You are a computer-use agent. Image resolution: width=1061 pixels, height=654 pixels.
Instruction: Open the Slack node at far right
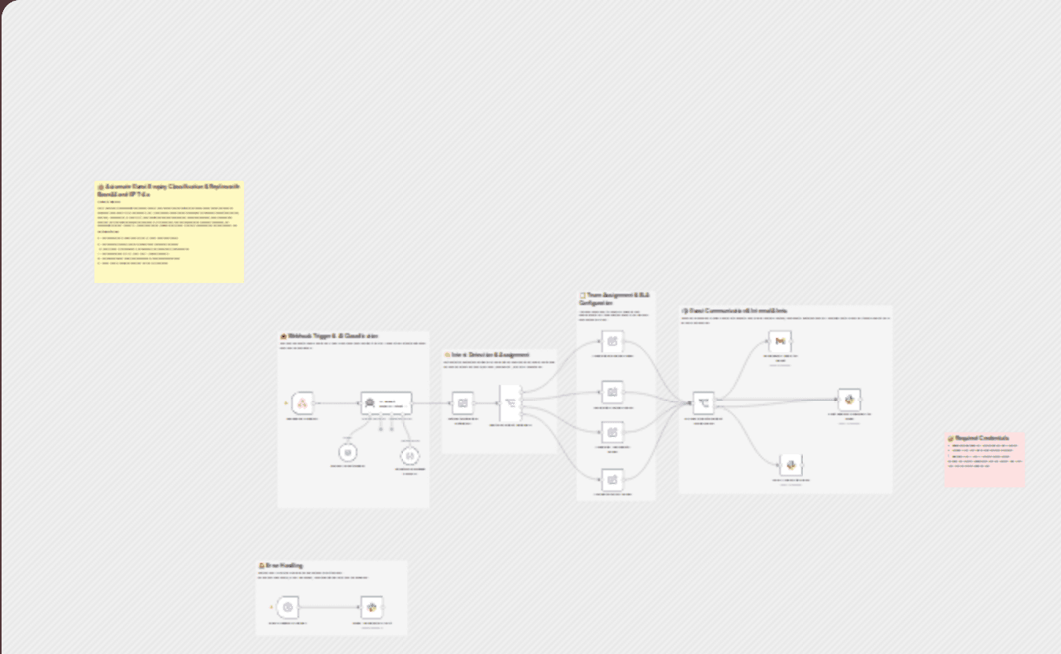tap(849, 399)
